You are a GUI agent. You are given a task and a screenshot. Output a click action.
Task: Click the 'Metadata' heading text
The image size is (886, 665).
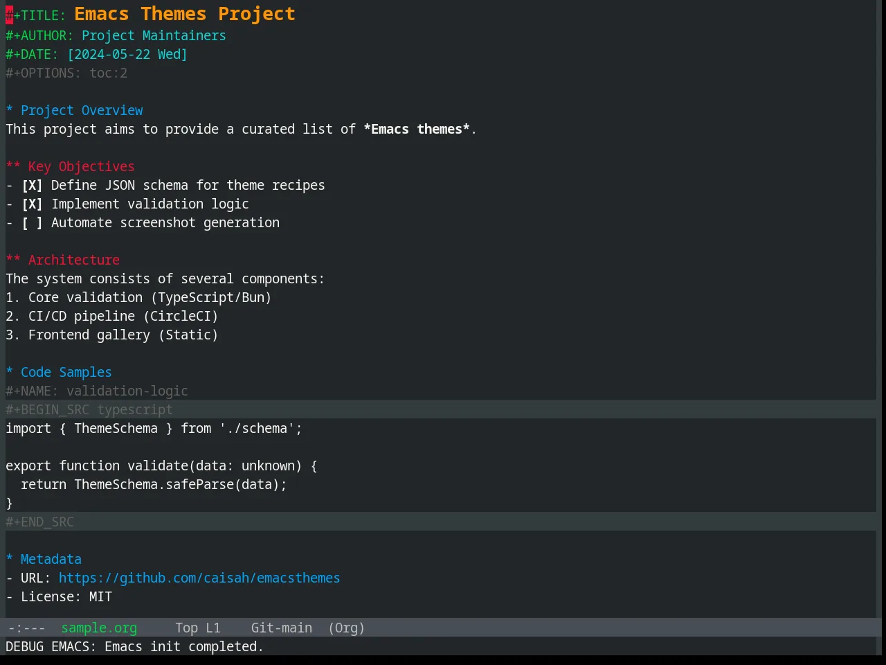coord(51,559)
